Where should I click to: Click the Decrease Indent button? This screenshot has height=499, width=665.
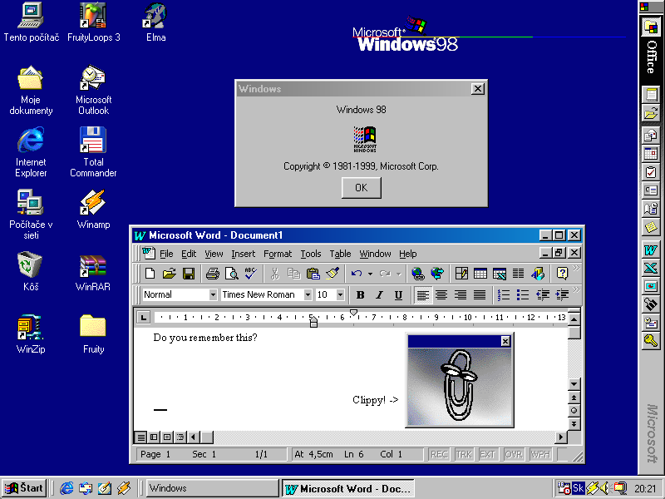(543, 295)
